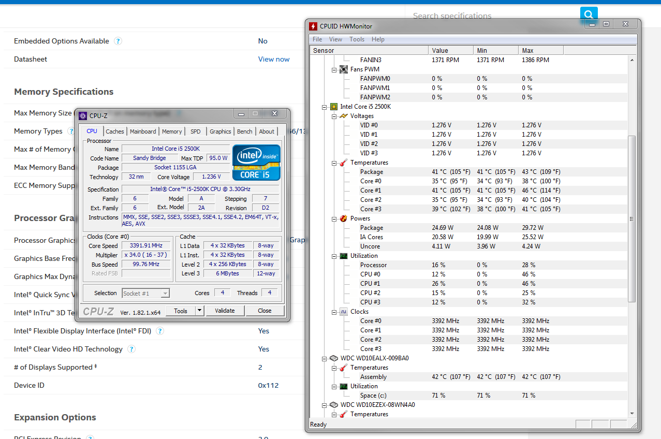Switch to the Bench tab in CPU-Z
Screen dimensions: 661x439
coord(245,131)
